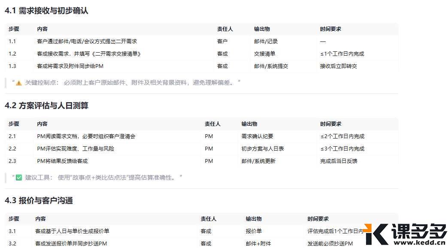Click step number 3.2
Image resolution: width=448 pixels, height=248 pixels.
click(12, 243)
